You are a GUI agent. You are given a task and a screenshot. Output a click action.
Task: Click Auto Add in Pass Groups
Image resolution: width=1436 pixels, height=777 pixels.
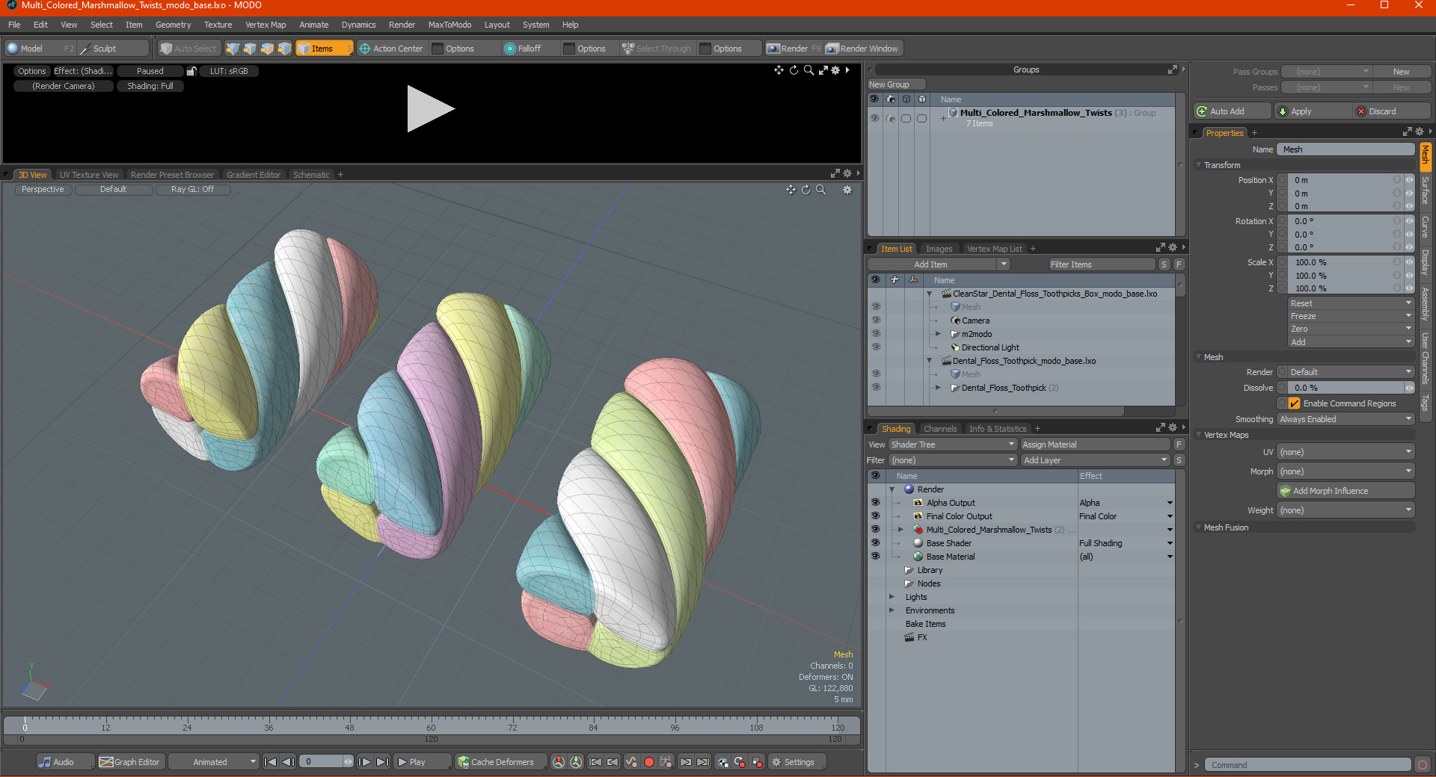point(1232,111)
